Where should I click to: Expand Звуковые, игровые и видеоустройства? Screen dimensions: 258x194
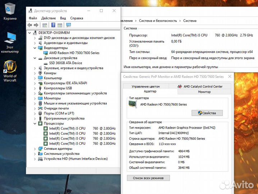pyautogui.click(x=35, y=68)
